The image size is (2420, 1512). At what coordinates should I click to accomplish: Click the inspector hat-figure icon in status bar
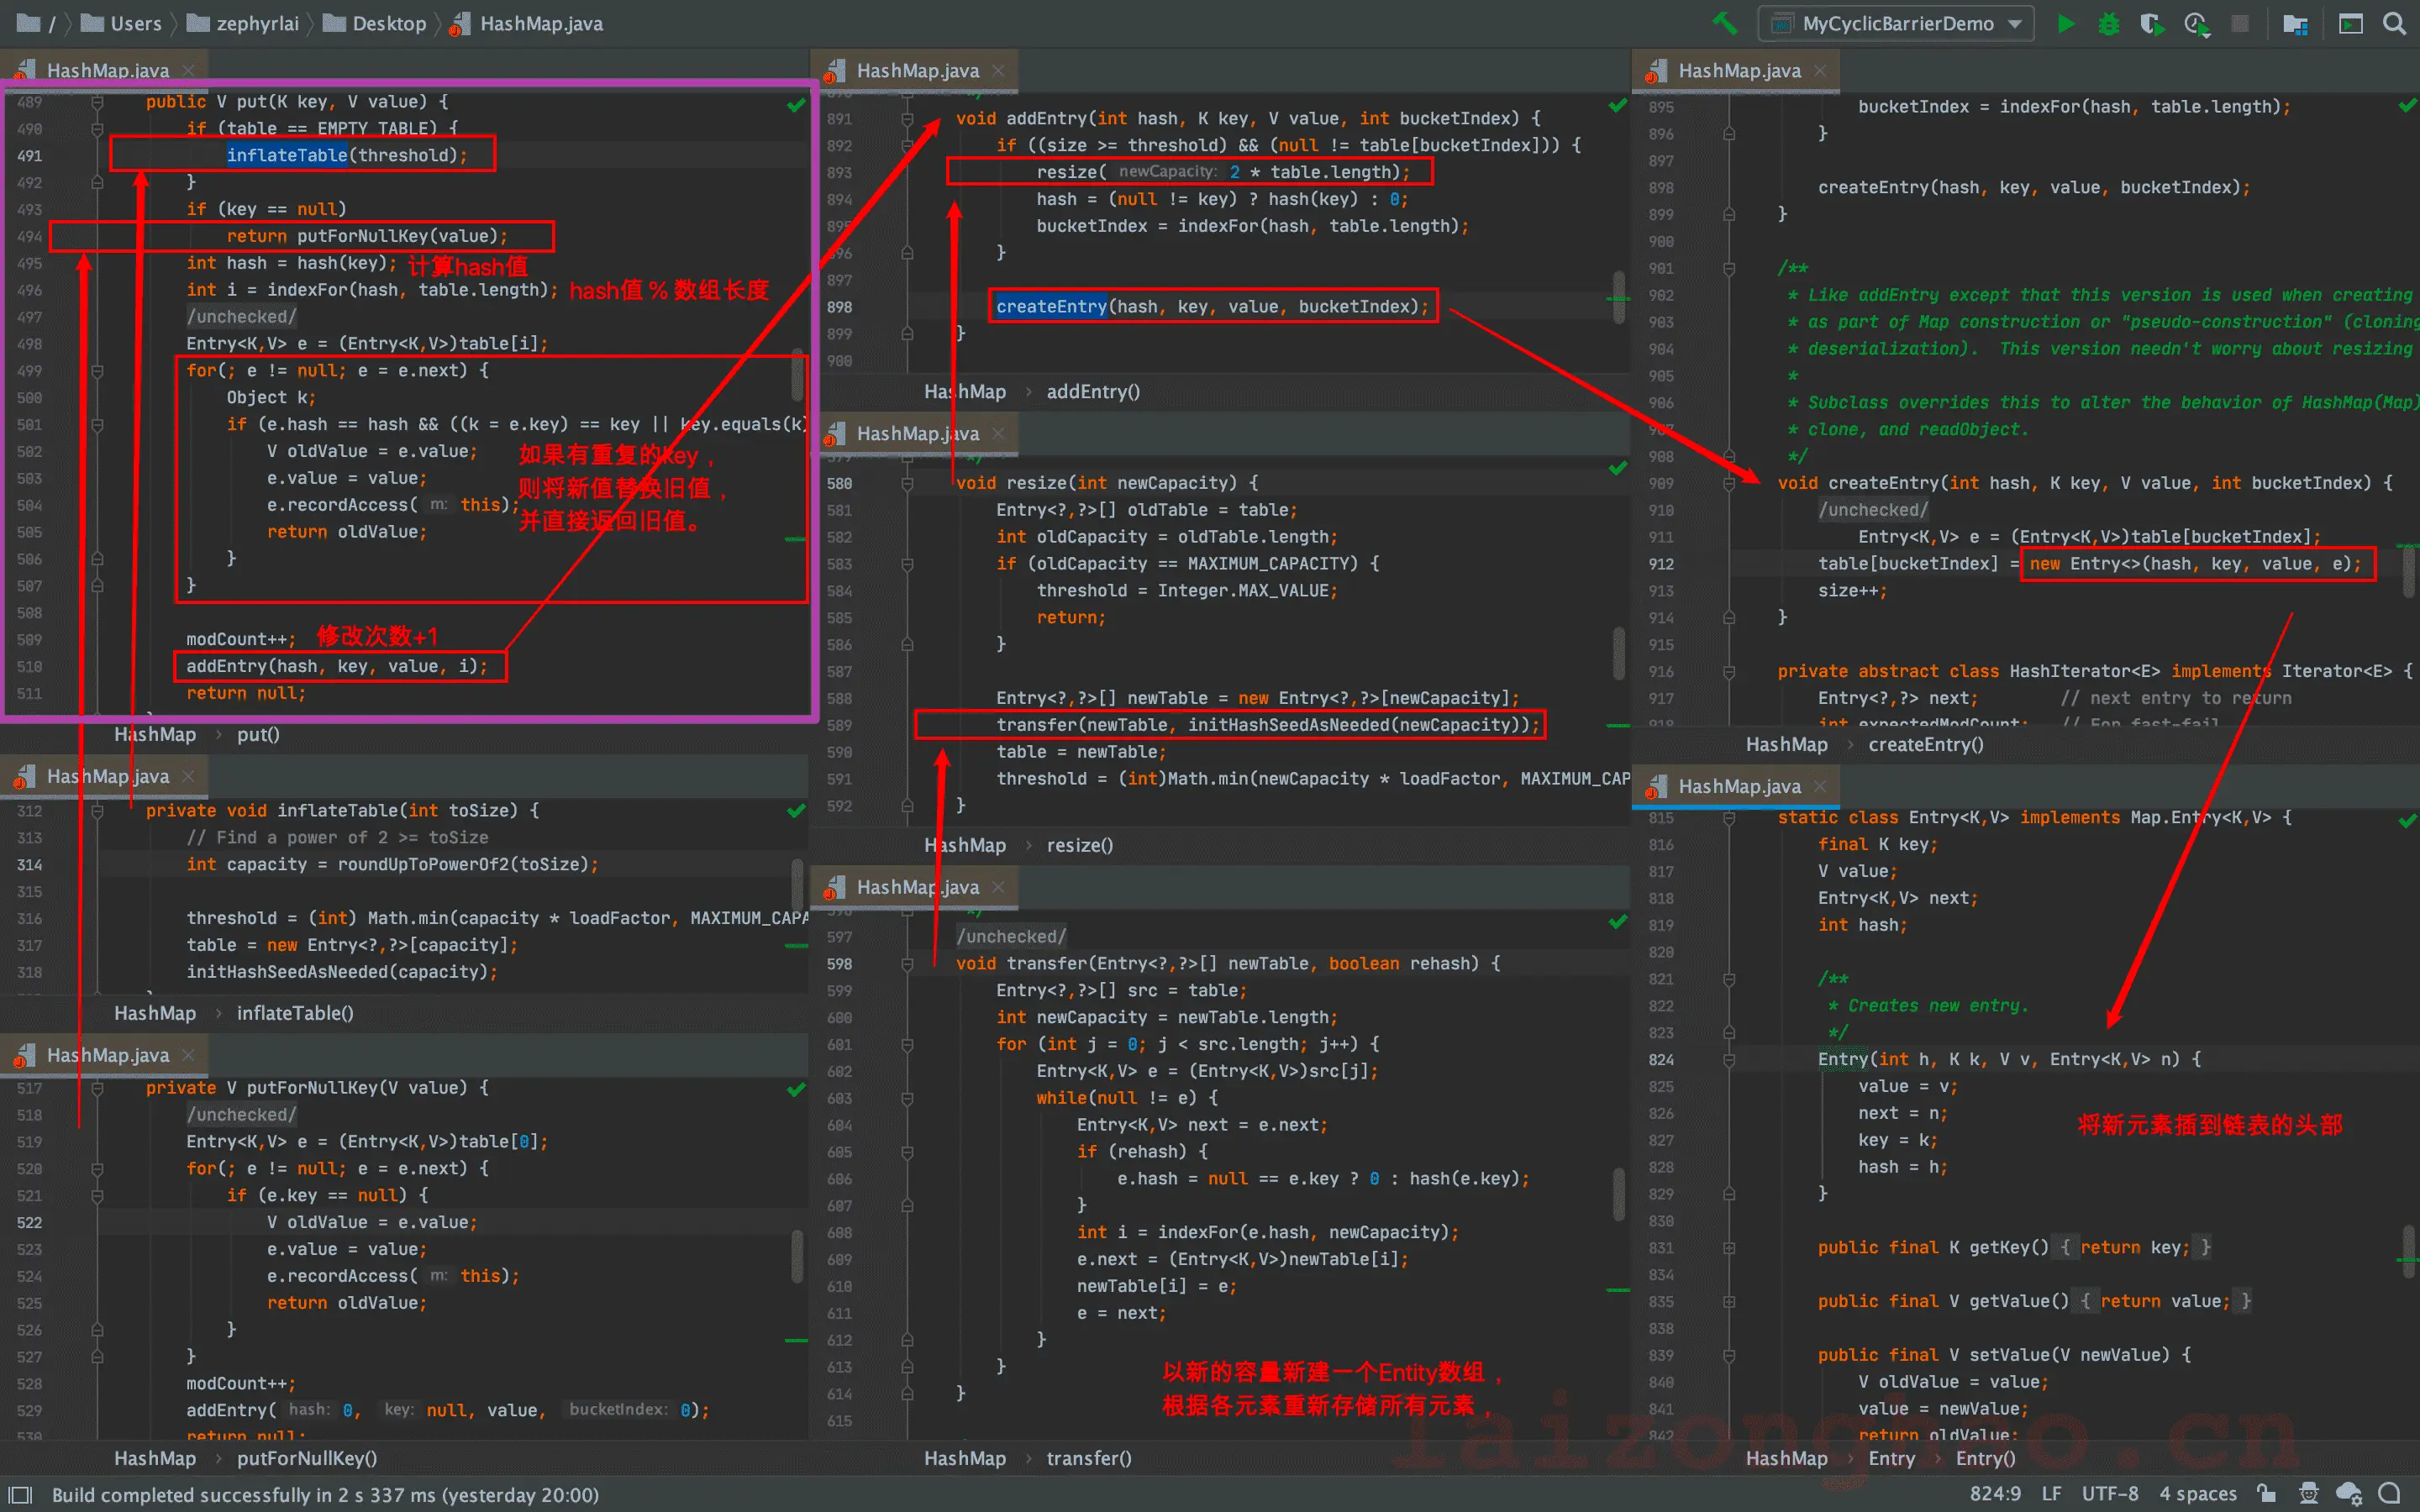[x=2309, y=1494]
